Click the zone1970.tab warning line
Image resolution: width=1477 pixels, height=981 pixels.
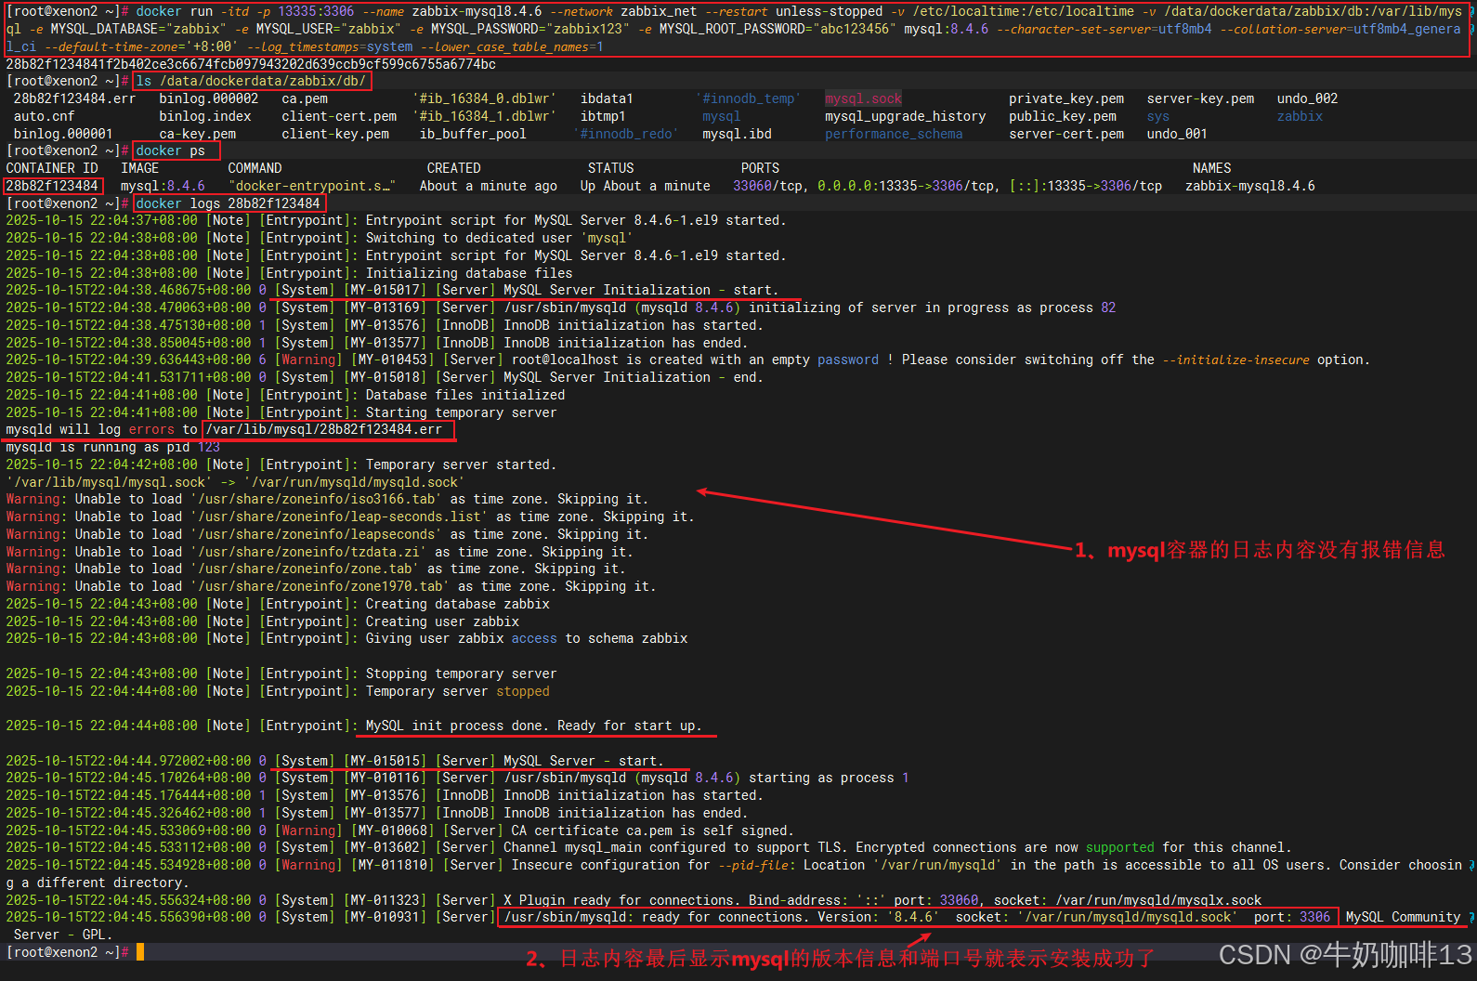coord(331,586)
